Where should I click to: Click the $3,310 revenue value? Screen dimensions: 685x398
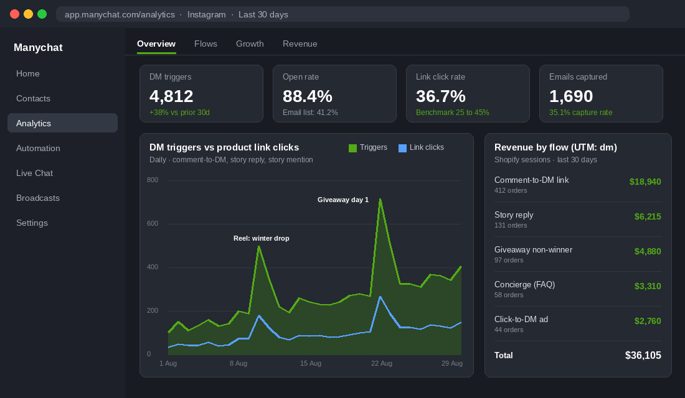[x=648, y=287]
